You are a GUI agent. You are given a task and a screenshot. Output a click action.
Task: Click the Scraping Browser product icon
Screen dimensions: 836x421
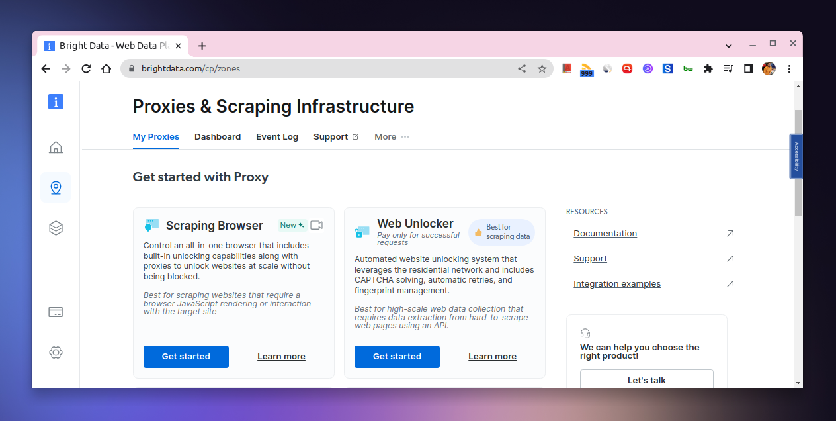[151, 226]
